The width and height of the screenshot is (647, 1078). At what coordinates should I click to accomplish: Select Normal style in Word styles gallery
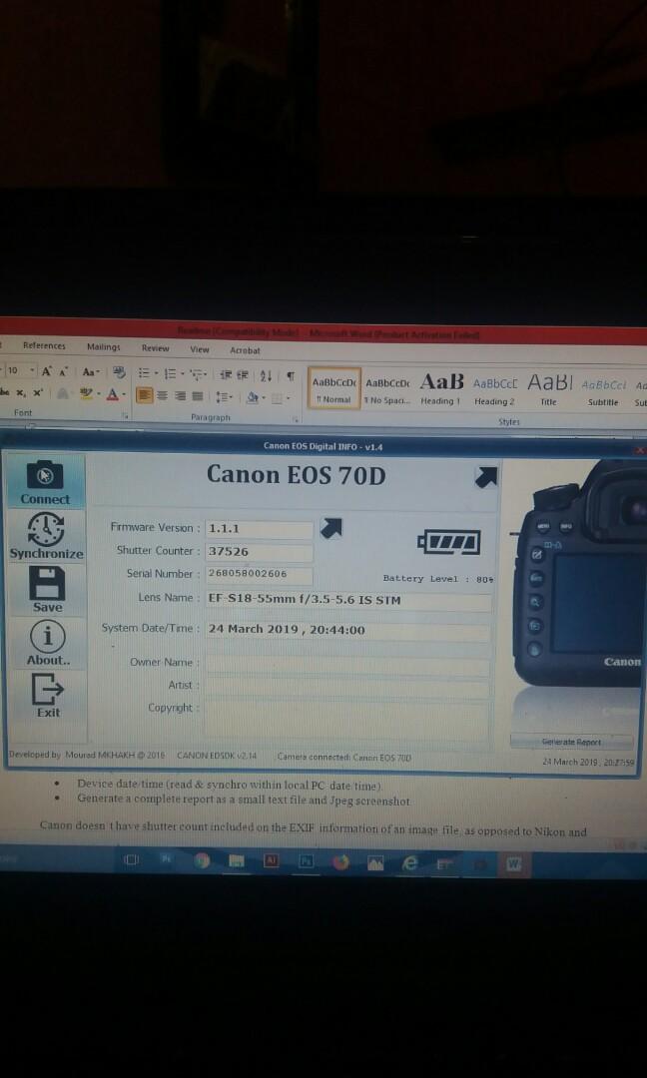(x=334, y=388)
